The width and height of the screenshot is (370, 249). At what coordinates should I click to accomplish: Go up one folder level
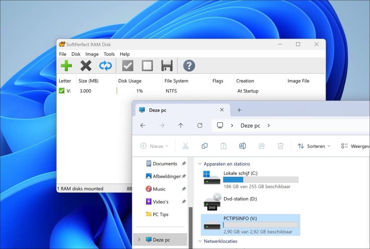click(181, 125)
